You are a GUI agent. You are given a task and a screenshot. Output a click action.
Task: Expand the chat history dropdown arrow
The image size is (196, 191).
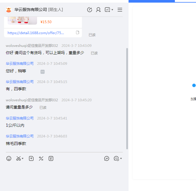[121, 159]
